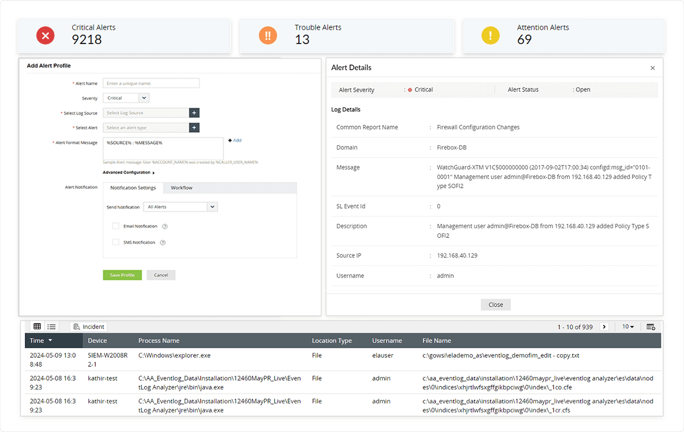Enable the SMS Notification checkbox

(x=115, y=242)
